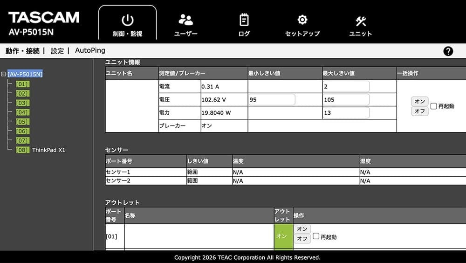The image size is (466, 263).
Task: Open the 制御・監視 power icon tab
Action: click(128, 20)
